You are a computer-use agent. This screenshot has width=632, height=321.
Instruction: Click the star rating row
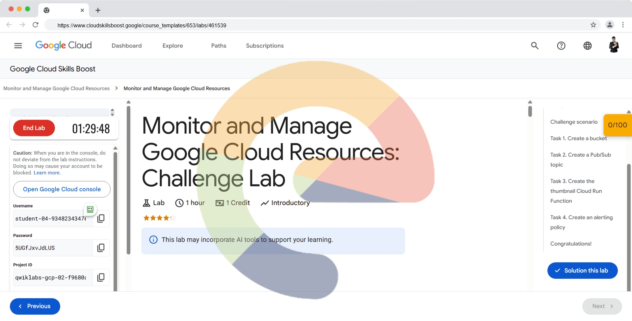pos(159,218)
